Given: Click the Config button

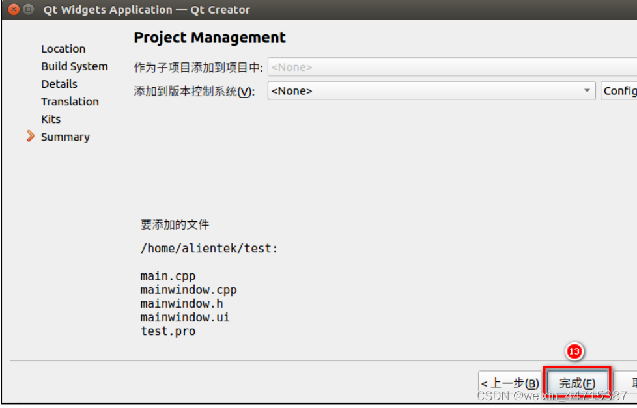Looking at the screenshot, I should (619, 90).
